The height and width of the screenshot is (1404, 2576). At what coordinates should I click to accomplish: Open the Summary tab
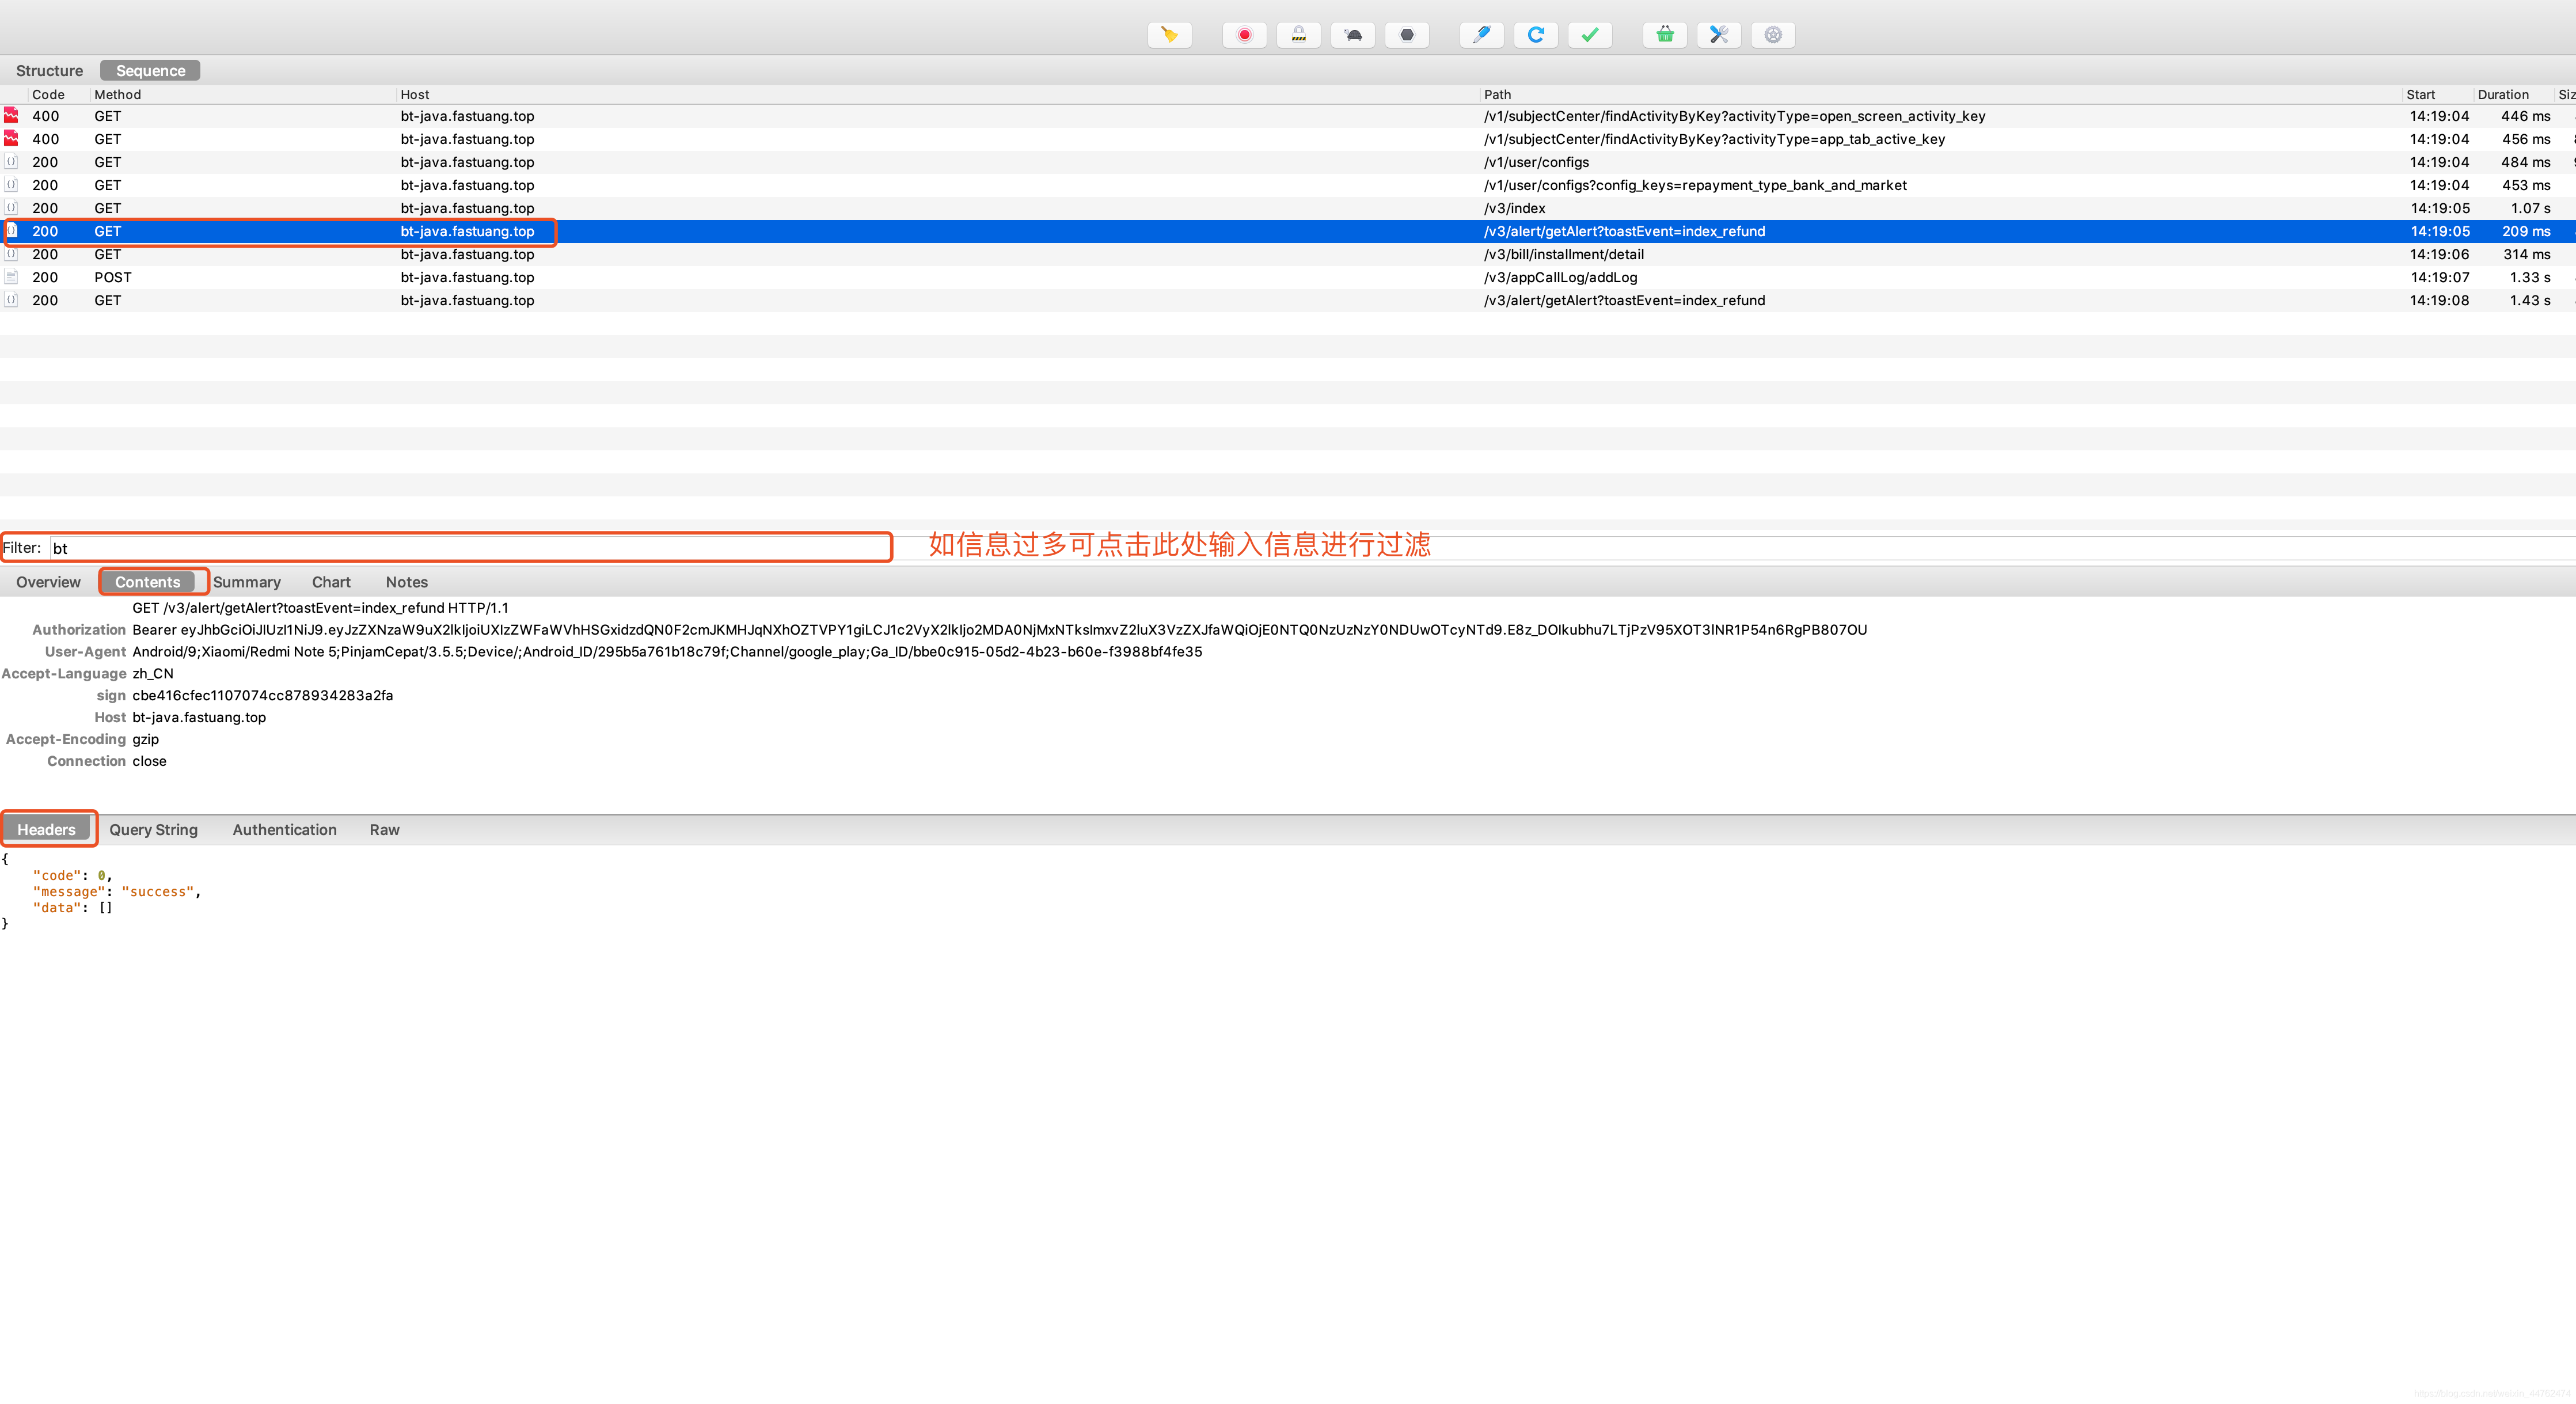point(246,582)
